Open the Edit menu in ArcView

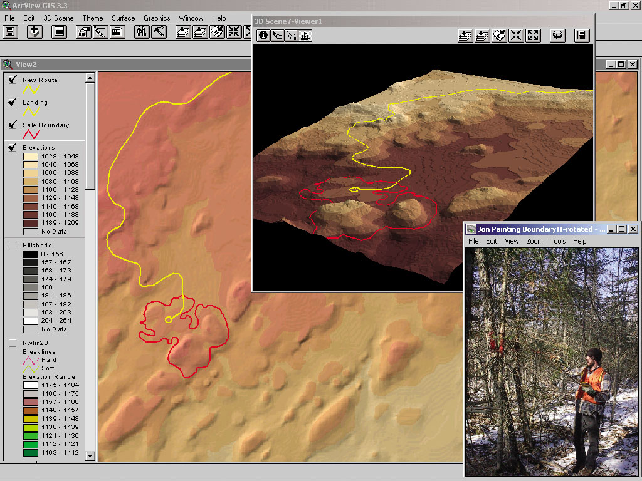pos(29,18)
